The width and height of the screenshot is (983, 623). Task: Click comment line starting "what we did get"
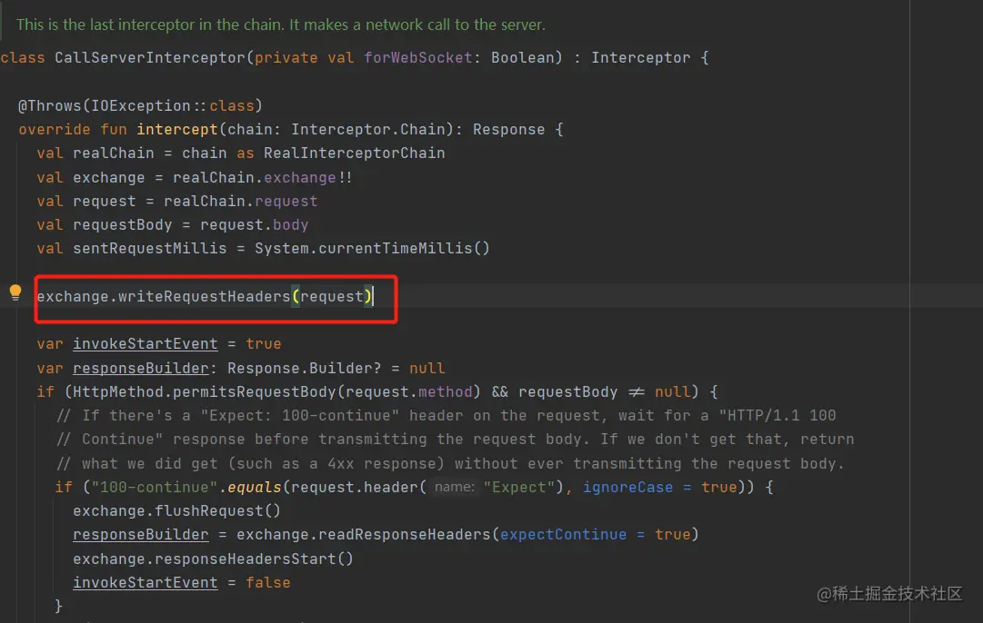[450, 464]
